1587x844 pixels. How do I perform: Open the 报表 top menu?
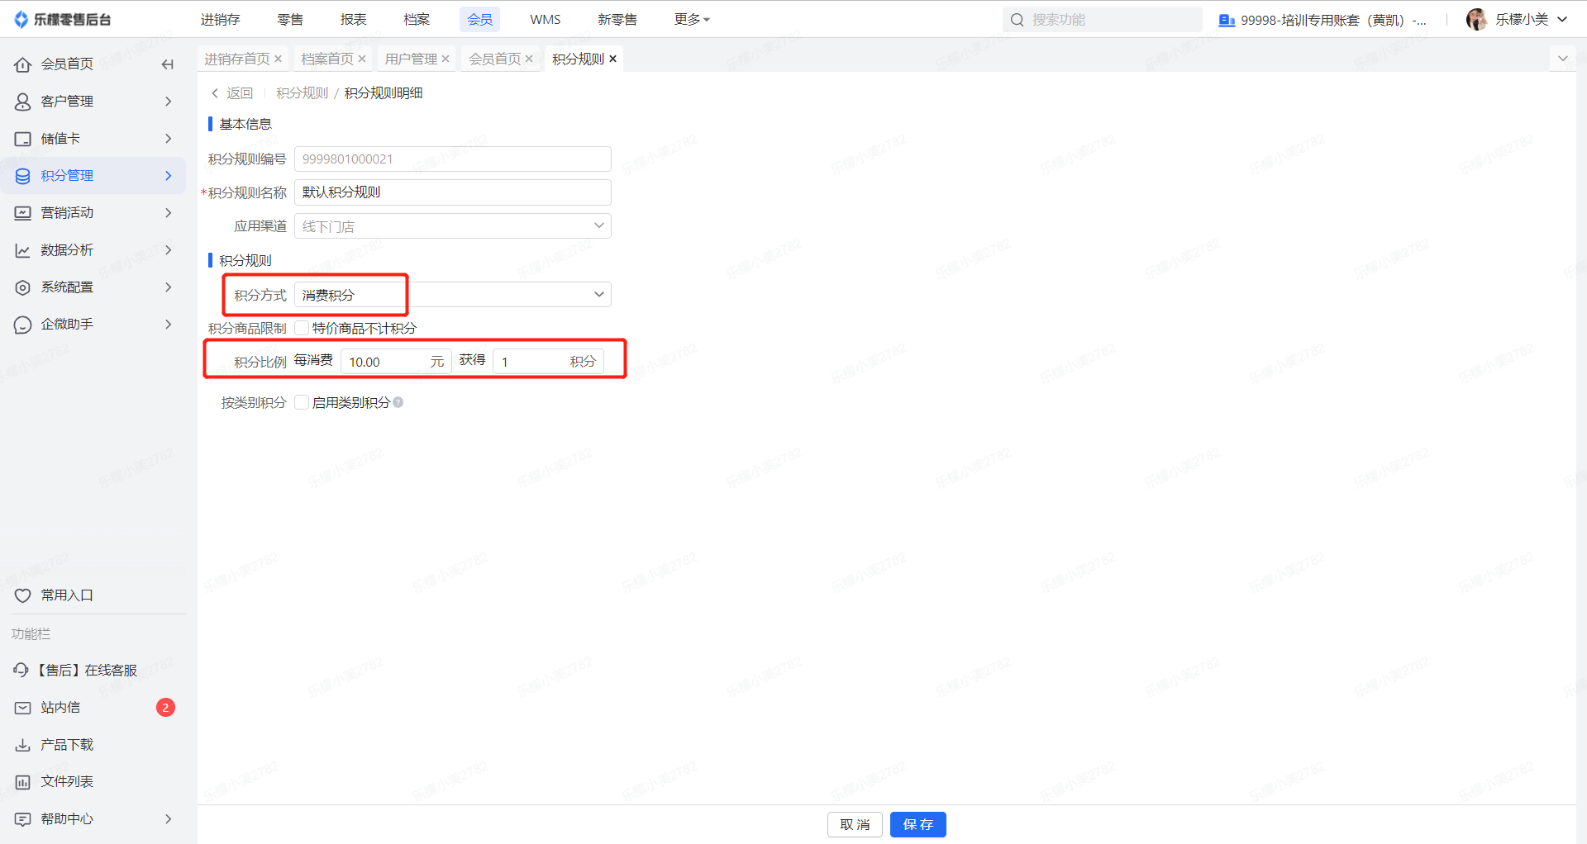[x=354, y=19]
